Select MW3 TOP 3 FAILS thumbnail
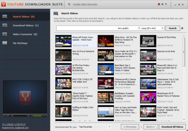The image size is (188, 131). point(63,83)
